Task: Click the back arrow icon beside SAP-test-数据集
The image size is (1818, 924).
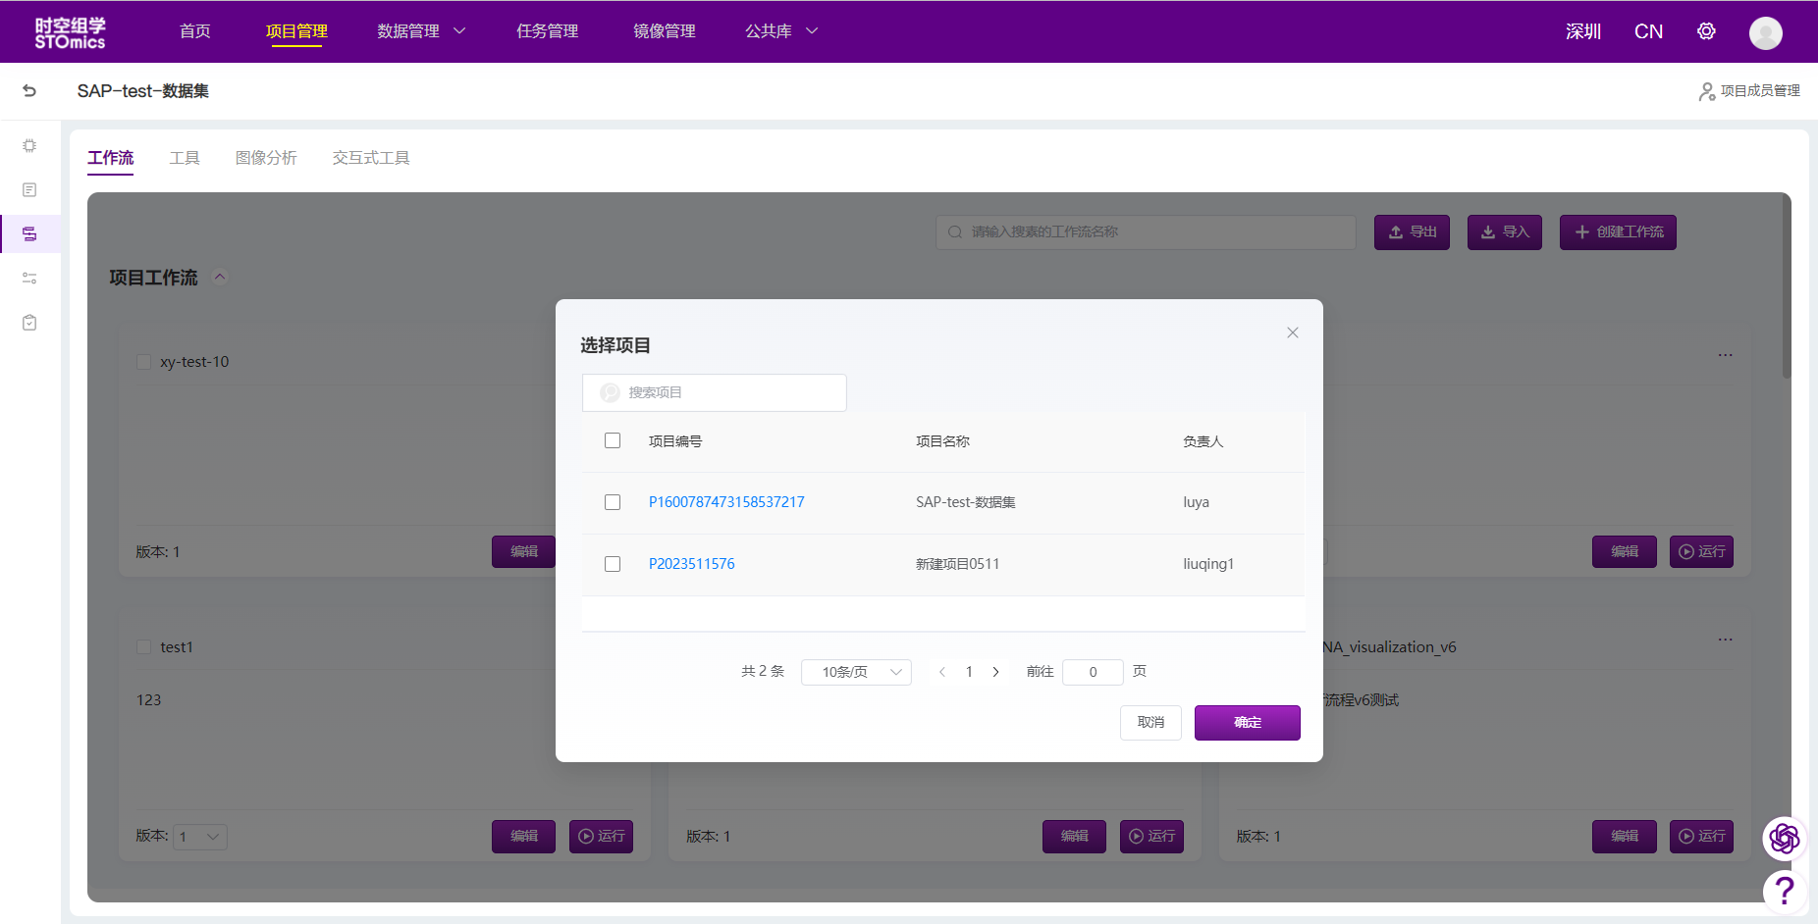Action: [x=29, y=91]
